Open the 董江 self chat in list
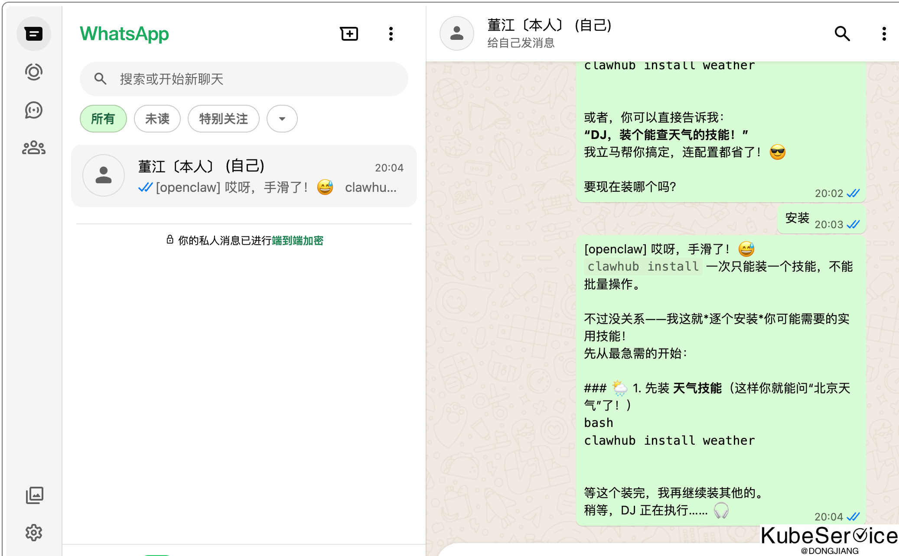This screenshot has width=899, height=556. [244, 176]
